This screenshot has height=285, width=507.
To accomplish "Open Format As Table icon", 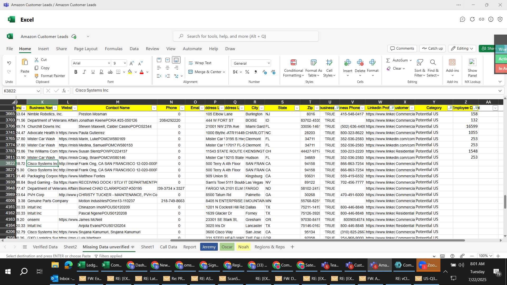I will tap(313, 63).
